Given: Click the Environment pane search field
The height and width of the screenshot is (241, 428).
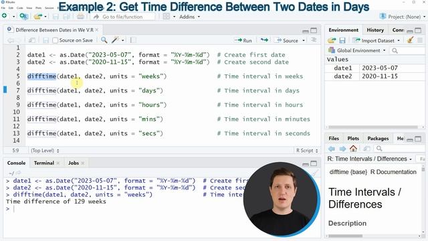Looking at the screenshot, I should [408, 51].
